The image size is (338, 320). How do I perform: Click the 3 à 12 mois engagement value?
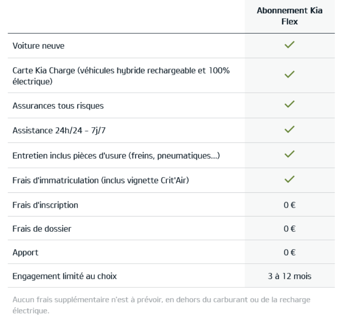point(289,276)
